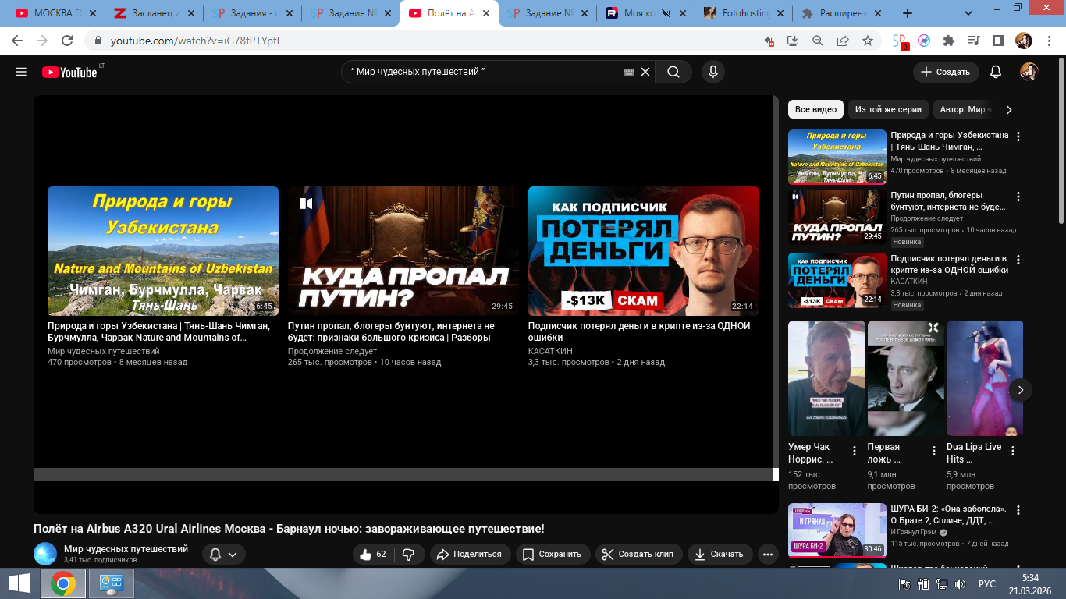Screen dimensions: 1066x599
Task: Click the YouTube logo to go home
Action: pyautogui.click(x=70, y=72)
